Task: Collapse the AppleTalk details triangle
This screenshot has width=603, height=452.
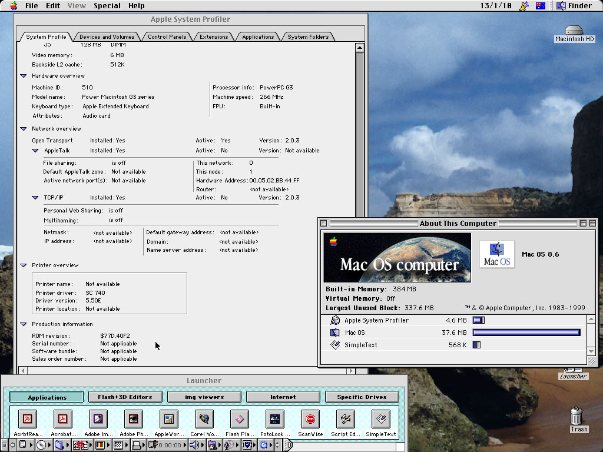Action: pos(35,151)
